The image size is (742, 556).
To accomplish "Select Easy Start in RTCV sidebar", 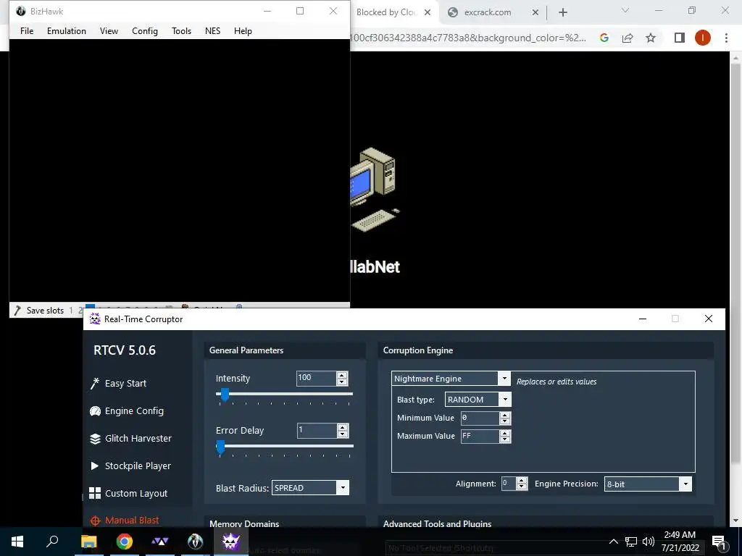I will [125, 384].
